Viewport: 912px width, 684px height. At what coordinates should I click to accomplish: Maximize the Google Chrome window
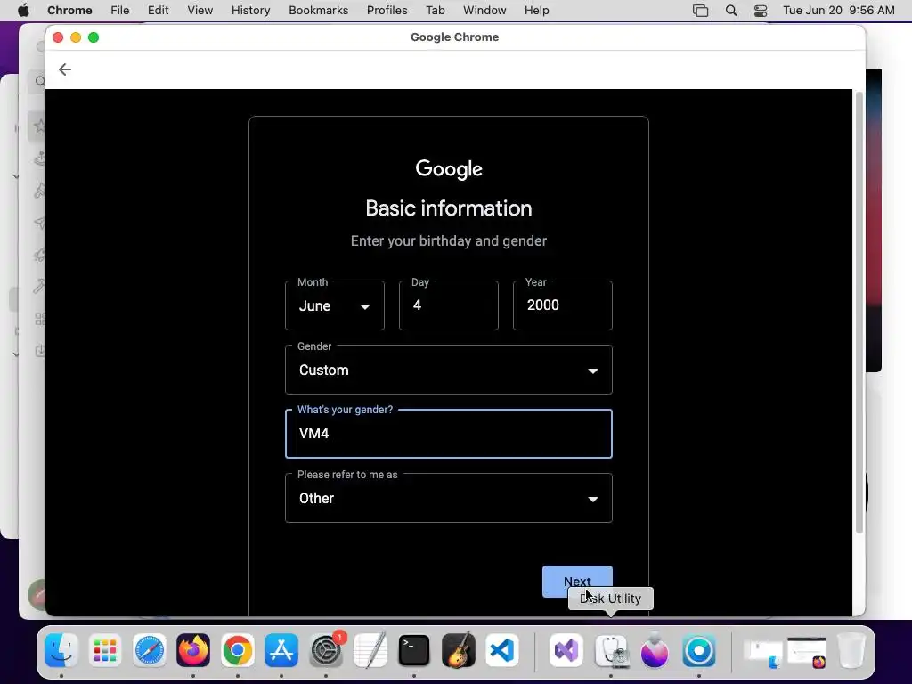[94, 37]
